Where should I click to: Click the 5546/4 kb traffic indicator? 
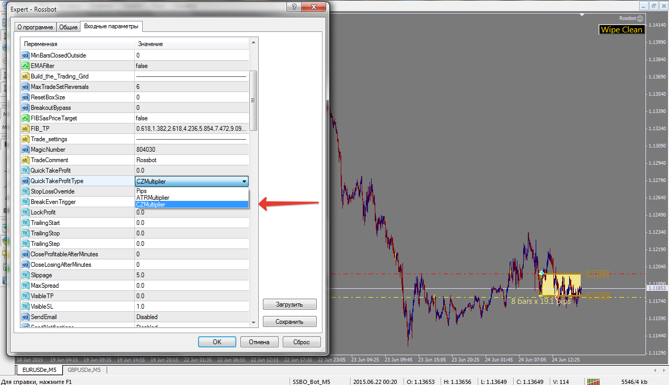634,381
